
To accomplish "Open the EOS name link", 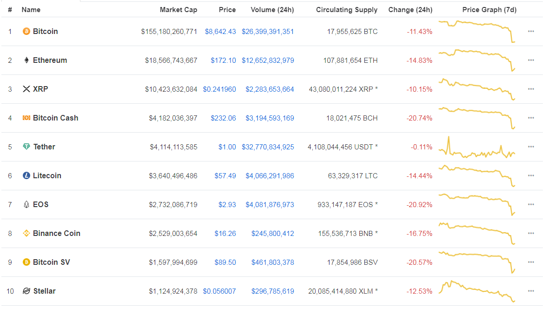I will (x=40, y=204).
